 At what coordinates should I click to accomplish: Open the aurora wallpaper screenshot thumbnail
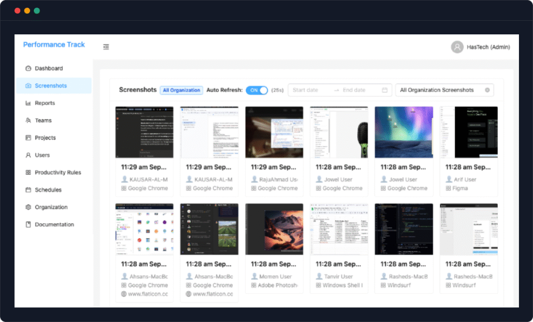pyautogui.click(x=404, y=132)
